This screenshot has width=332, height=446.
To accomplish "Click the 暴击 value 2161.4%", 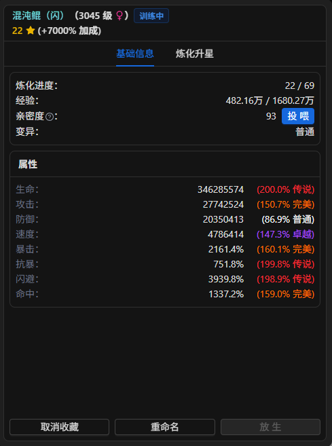I will [x=226, y=249].
